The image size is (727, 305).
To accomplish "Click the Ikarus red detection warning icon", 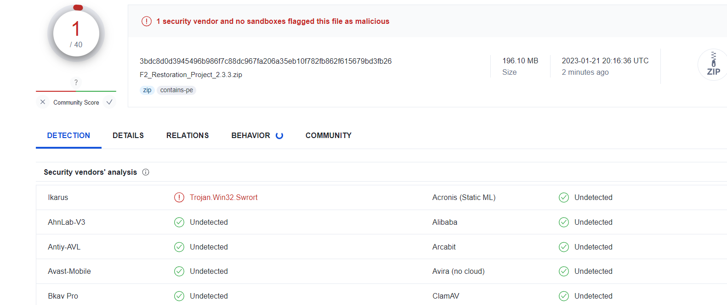I will (x=179, y=198).
